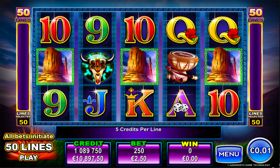Viewport: 280px width, 168px height.
Task: Select the red 10 on bottom right
Action: [x=224, y=103]
